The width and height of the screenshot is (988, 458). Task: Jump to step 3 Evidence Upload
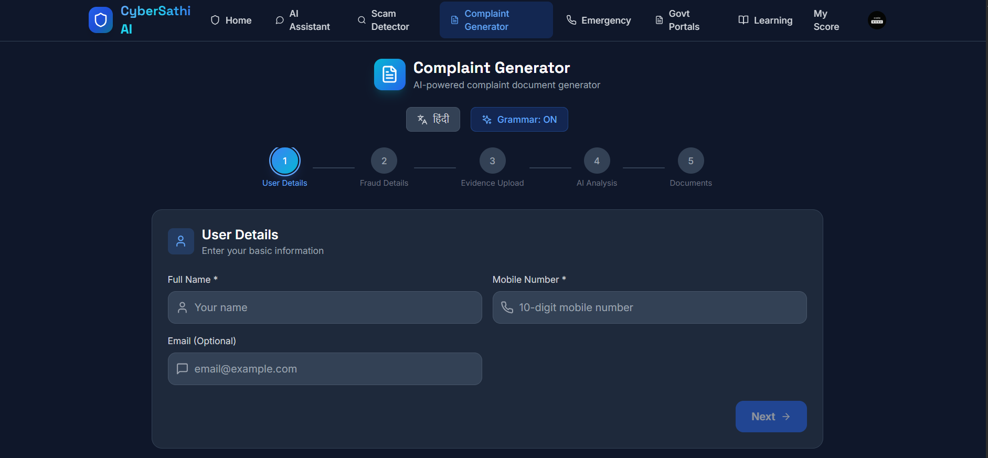492,161
